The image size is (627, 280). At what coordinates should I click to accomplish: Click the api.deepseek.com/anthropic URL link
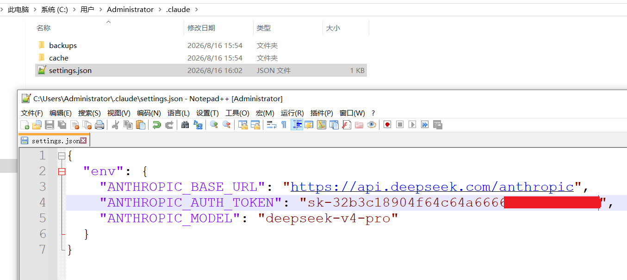point(432,187)
